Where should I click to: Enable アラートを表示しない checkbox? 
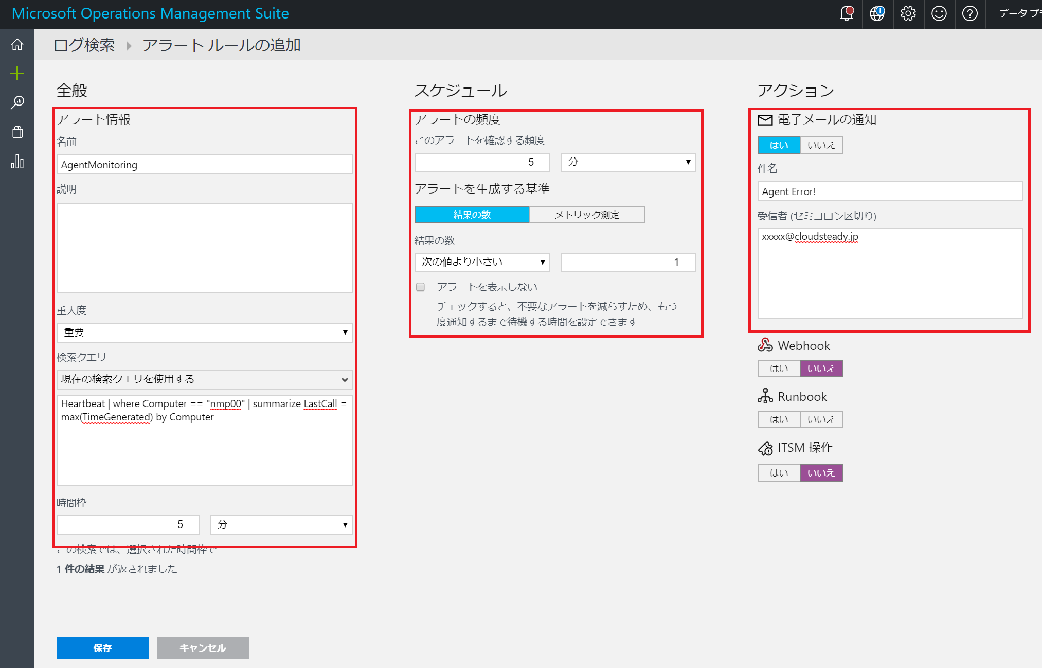[x=421, y=287]
